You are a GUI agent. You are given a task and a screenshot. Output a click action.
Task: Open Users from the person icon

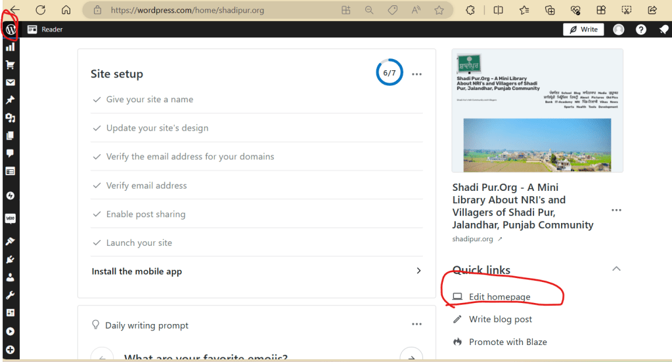click(10, 277)
